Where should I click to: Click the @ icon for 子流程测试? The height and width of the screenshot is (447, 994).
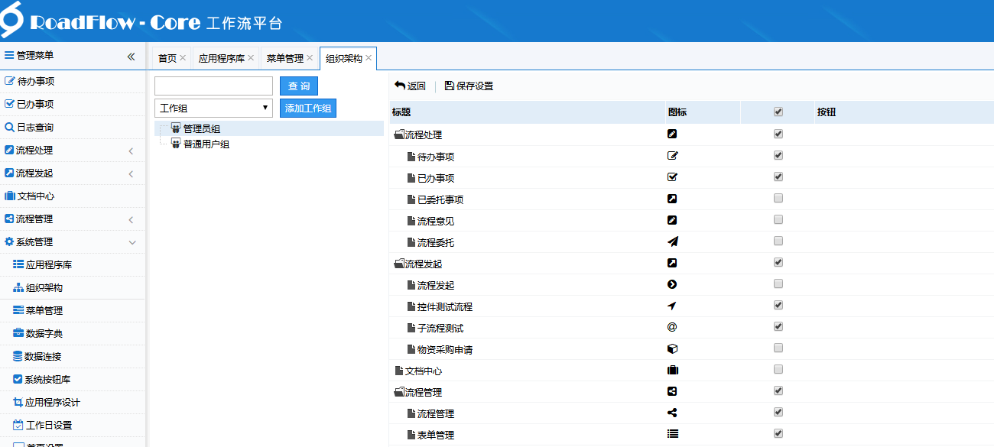point(672,327)
